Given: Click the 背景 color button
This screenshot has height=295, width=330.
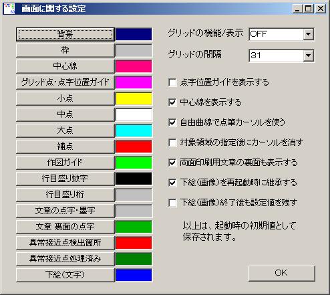Looking at the screenshot, I should click(x=65, y=34).
